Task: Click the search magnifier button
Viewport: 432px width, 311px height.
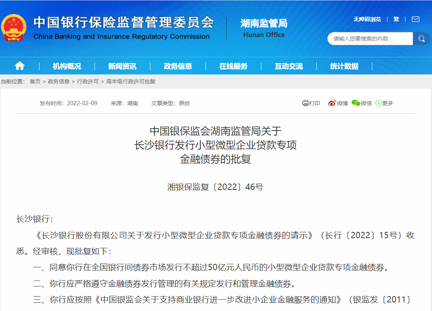Action: 421,39
